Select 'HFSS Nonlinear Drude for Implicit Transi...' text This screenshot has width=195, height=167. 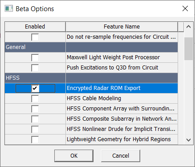(121, 129)
